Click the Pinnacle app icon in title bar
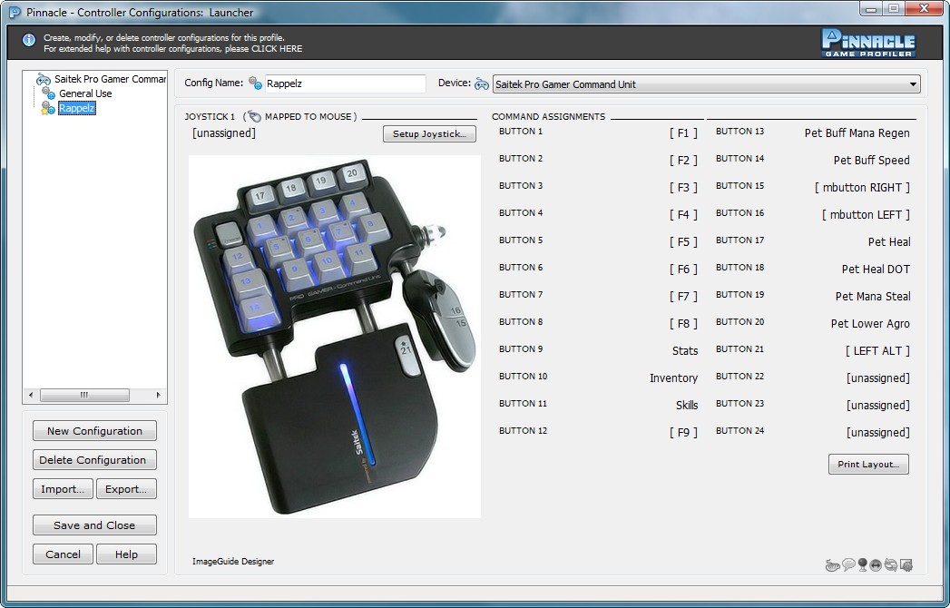This screenshot has width=950, height=608. point(15,12)
